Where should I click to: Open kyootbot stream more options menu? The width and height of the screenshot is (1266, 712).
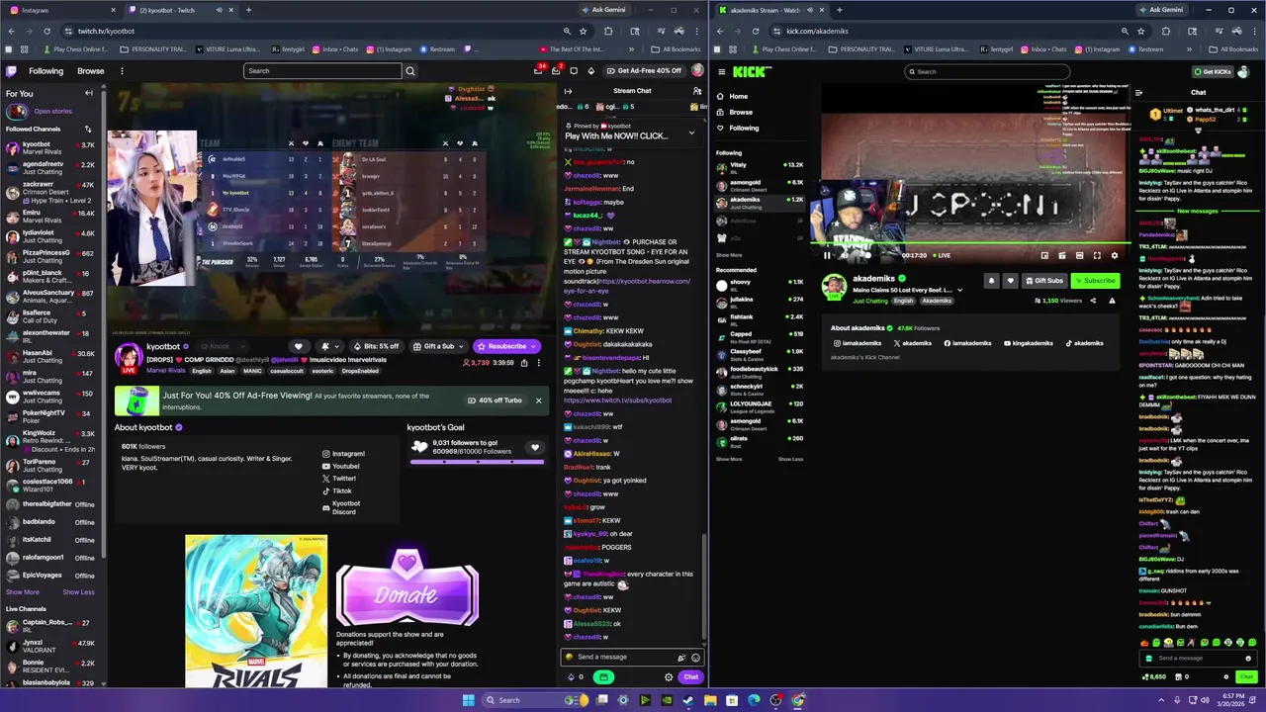(539, 363)
